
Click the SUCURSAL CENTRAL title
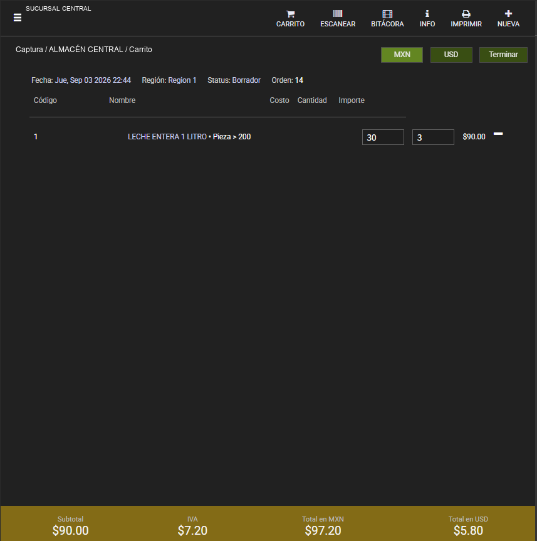point(58,9)
